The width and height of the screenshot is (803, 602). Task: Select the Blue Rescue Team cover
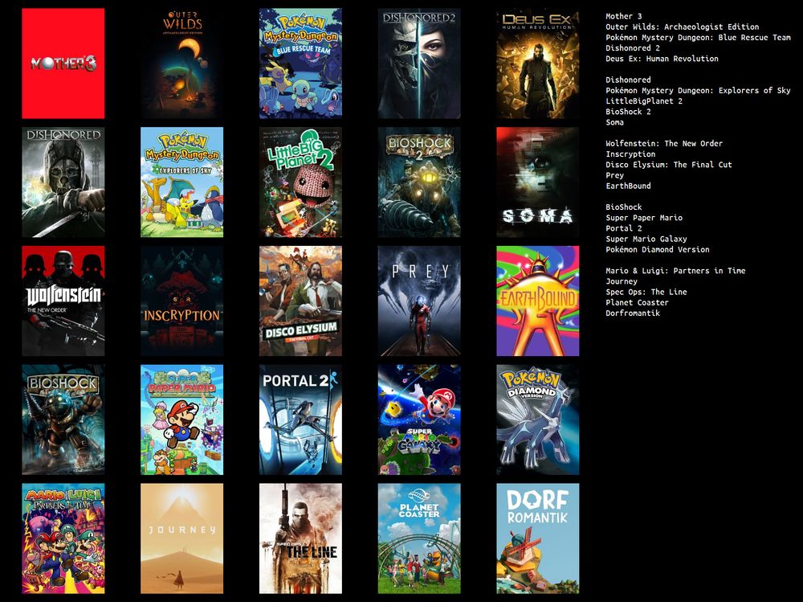tap(300, 63)
